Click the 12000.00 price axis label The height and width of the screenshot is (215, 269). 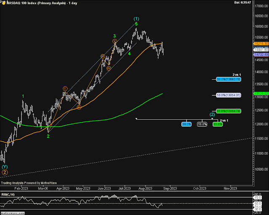click(261, 124)
